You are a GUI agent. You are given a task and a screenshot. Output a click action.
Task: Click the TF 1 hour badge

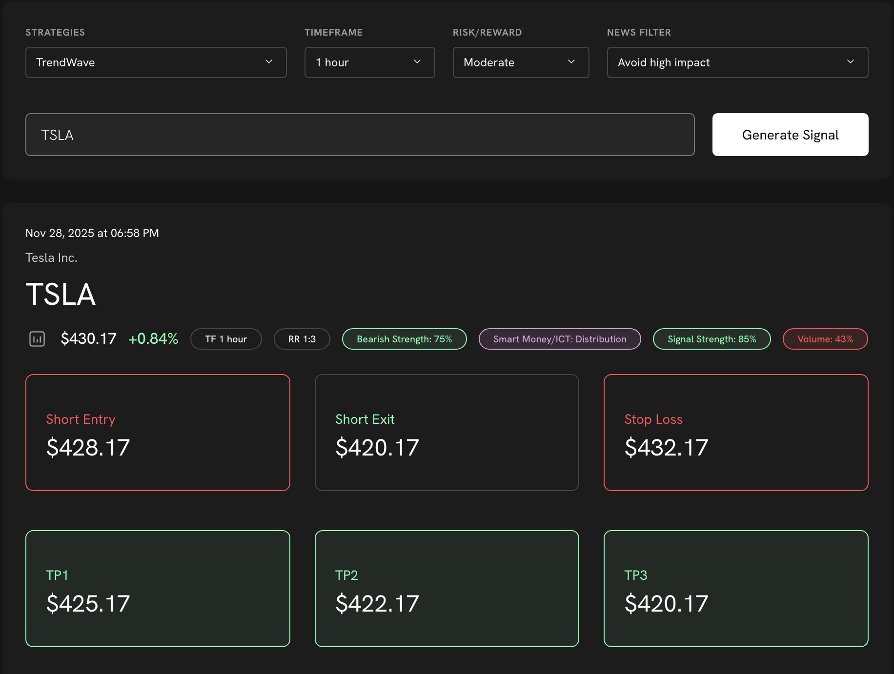point(226,339)
